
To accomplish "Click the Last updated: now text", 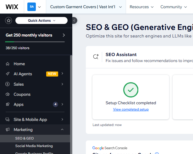I will pos(107,125).
